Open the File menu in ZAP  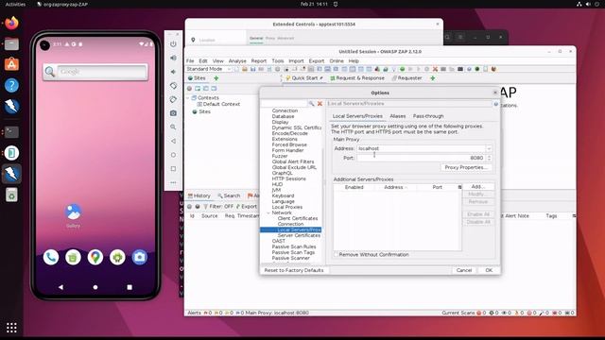[x=190, y=60]
